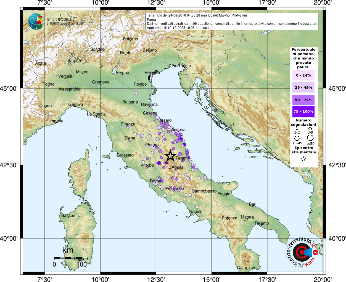This screenshot has height=282, width=346.
Task: Click the Belluno city label
Action: [x=150, y=50]
